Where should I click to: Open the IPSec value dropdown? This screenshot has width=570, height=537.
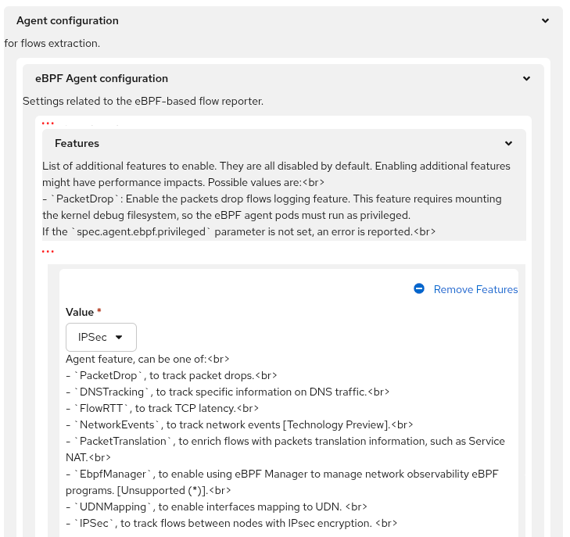(x=101, y=337)
